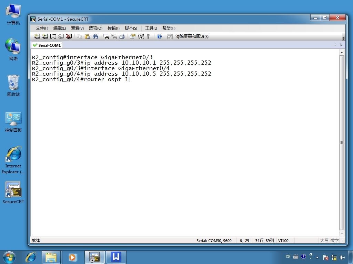Click the terminal scrollbar down arrow

pyautogui.click(x=342, y=233)
